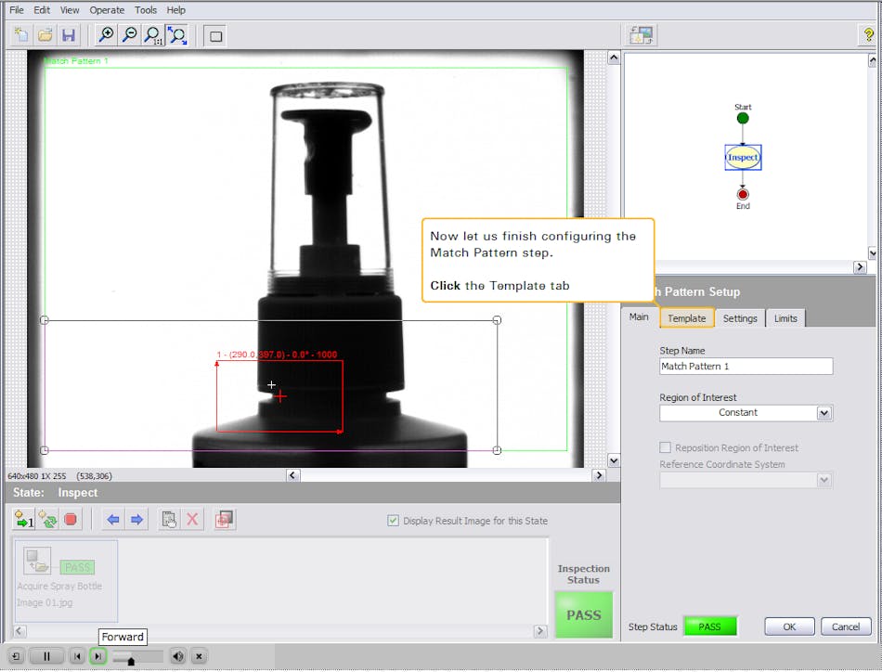The height and width of the screenshot is (672, 882).
Task: Mute the tutorial audio
Action: (x=177, y=656)
